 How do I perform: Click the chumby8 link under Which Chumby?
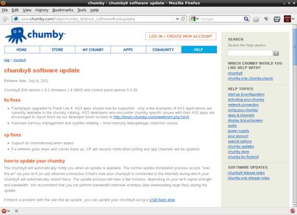pyautogui.click(x=235, y=73)
